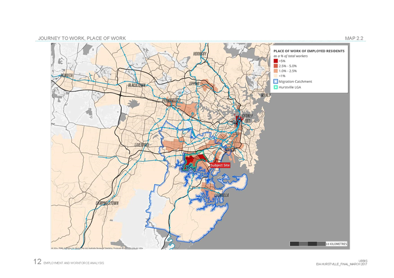Click the Place of Work legend title
394x278 pixels.
click(309, 51)
